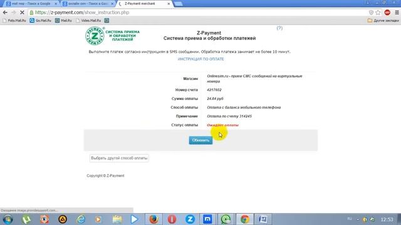Open the ИНСТРУКЦИЯ ПО ОПЛАТЕ link
This screenshot has height=225, width=401.
[x=200, y=59]
